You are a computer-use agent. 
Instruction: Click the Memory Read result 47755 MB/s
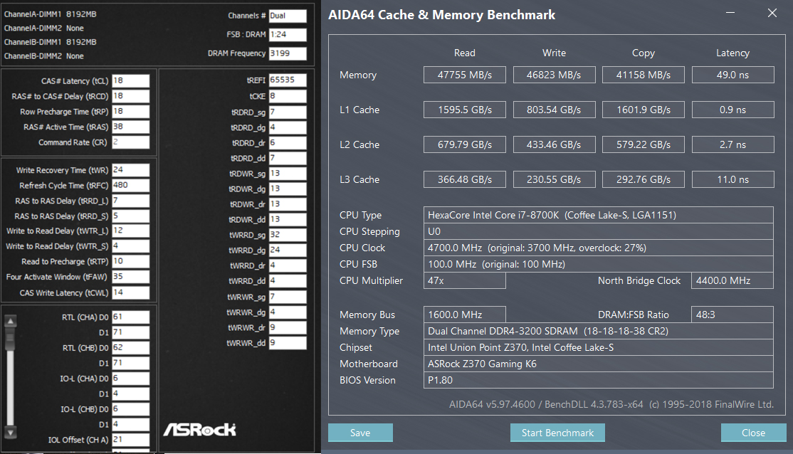click(x=464, y=75)
